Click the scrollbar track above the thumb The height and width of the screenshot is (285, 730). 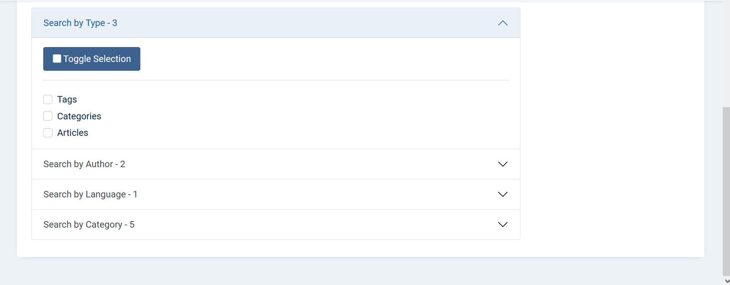(726, 54)
